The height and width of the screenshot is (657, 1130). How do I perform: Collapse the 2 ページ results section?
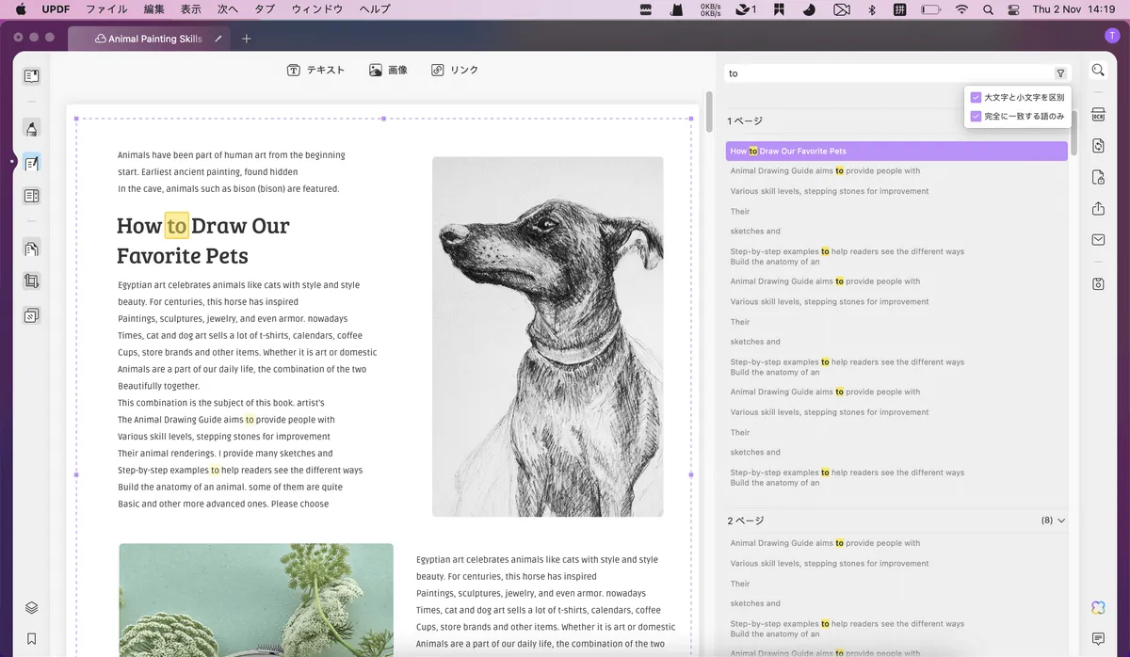pyautogui.click(x=1061, y=521)
